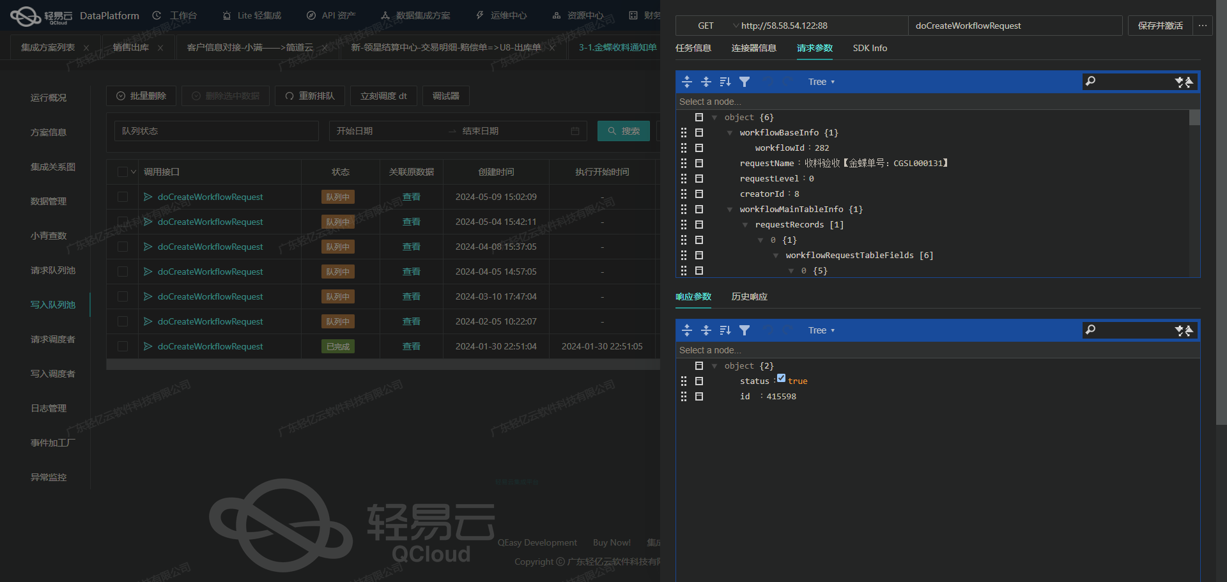This screenshot has width=1227, height=582.
Task: Click the 立刻调度 dt button
Action: (x=383, y=96)
